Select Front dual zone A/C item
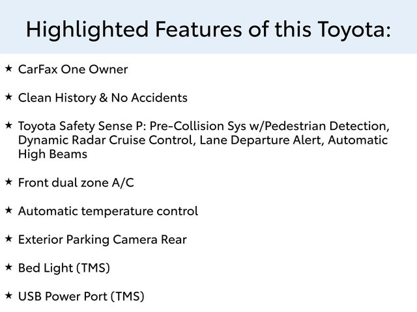Viewport: 417px width, 312px height. [x=76, y=183]
